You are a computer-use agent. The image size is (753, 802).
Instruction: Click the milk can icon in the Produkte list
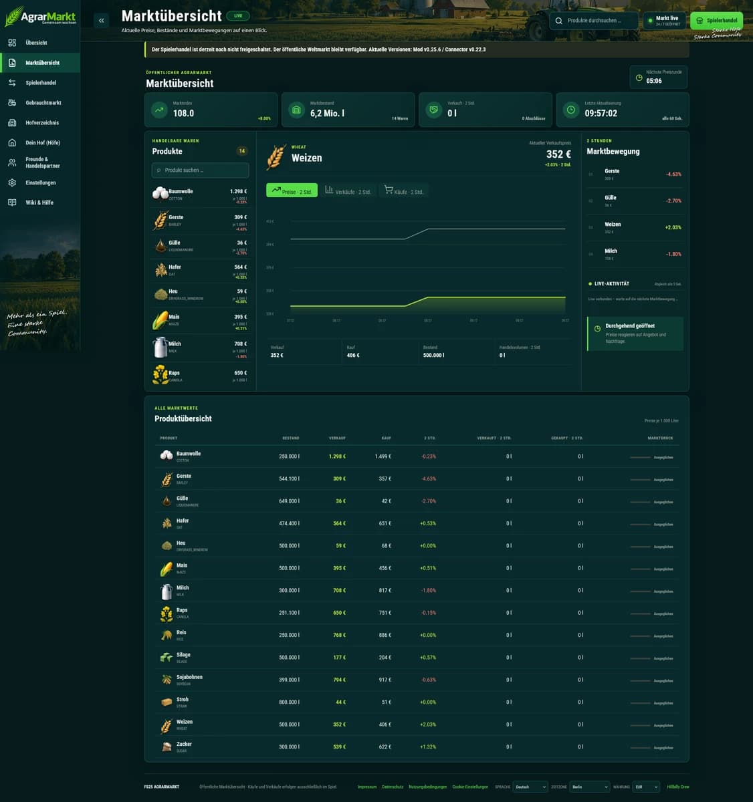160,347
